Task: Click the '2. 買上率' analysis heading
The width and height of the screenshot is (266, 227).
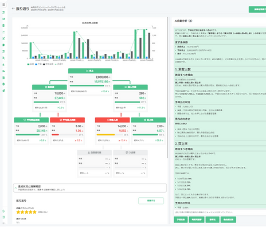Action: pos(181,143)
